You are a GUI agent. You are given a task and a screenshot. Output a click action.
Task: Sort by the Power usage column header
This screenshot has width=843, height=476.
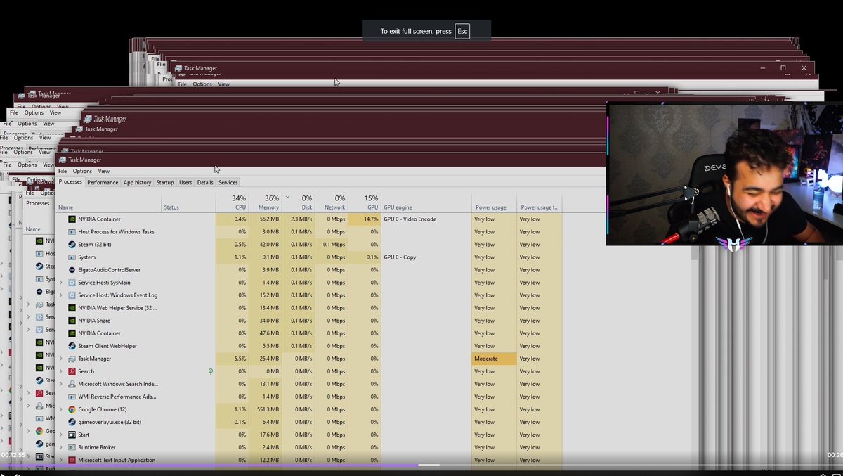[494, 202]
